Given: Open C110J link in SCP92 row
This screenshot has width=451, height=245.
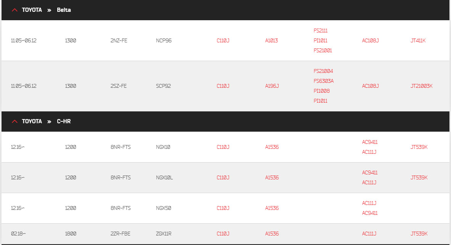Looking at the screenshot, I should [x=223, y=86].
